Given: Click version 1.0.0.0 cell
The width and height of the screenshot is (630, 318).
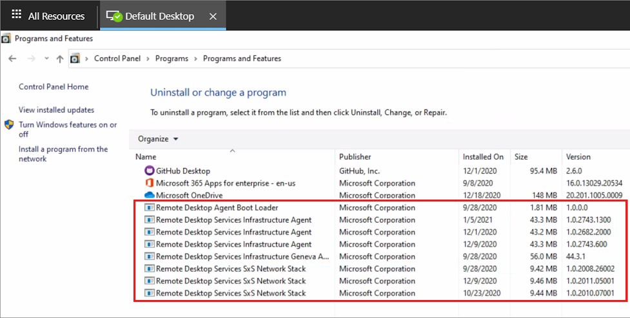Looking at the screenshot, I should click(576, 208).
